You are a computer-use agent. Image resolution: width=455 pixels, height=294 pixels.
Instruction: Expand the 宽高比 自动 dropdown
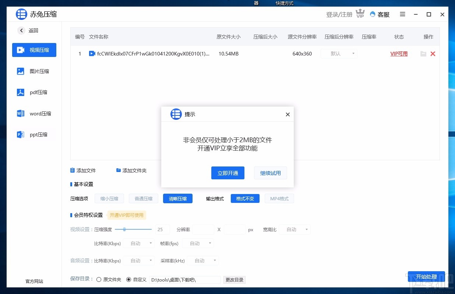pyautogui.click(x=294, y=229)
